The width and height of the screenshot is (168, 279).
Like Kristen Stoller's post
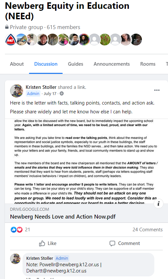pos(48,243)
